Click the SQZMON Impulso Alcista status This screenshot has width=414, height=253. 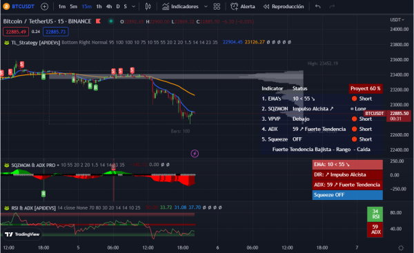pos(313,109)
